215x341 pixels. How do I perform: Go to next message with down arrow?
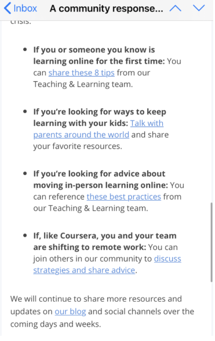(x=199, y=8)
